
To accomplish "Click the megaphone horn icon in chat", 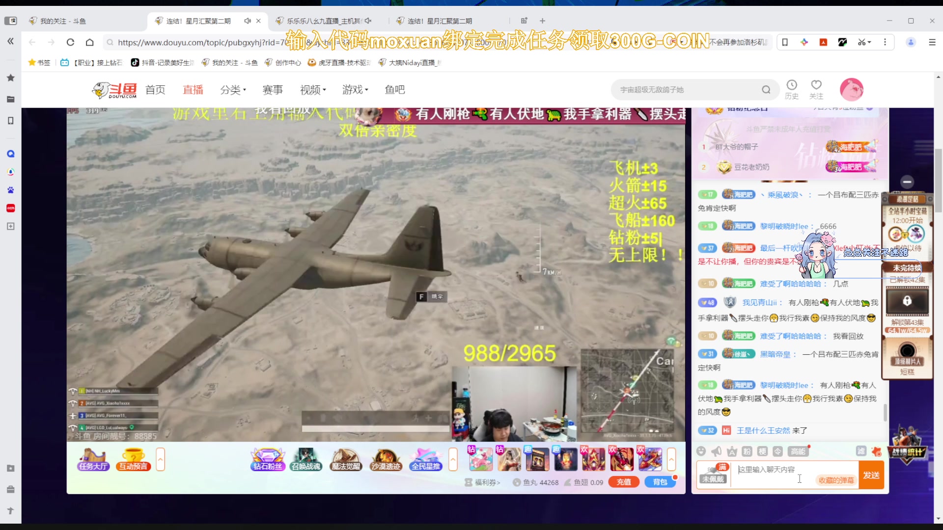I will tap(717, 451).
